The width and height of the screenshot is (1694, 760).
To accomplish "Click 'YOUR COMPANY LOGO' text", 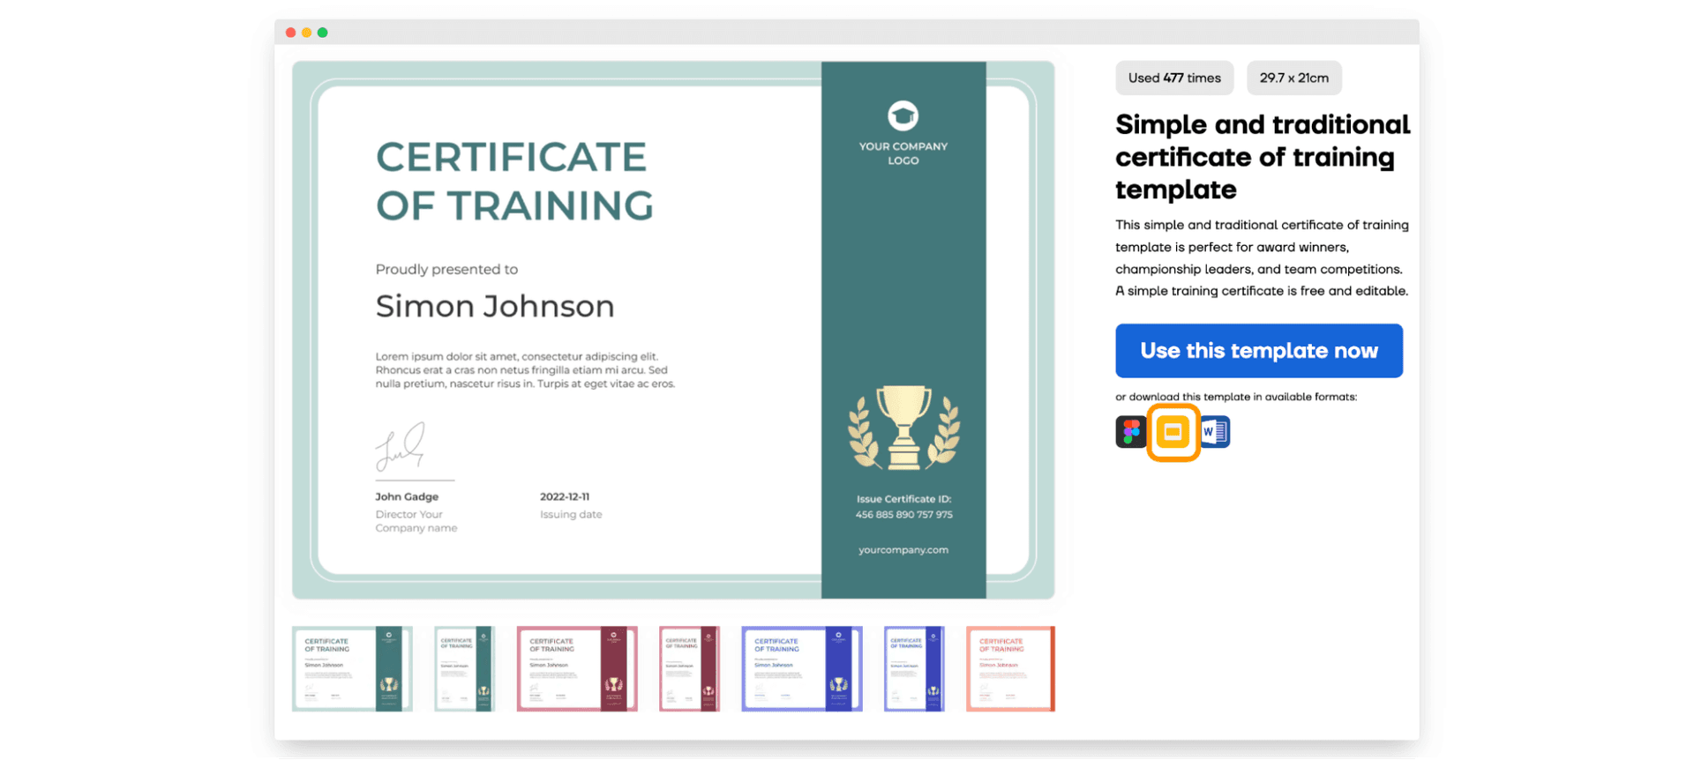I will click(903, 153).
